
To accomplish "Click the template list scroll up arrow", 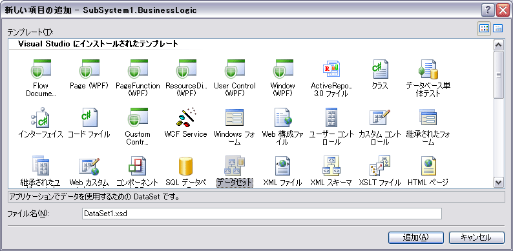I will click(499, 45).
